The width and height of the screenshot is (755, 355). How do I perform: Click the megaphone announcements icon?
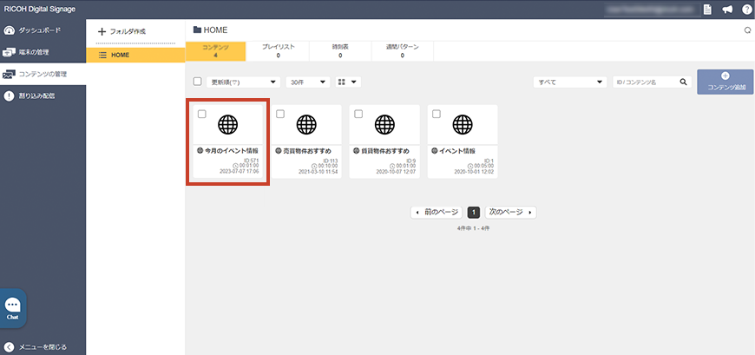click(726, 9)
